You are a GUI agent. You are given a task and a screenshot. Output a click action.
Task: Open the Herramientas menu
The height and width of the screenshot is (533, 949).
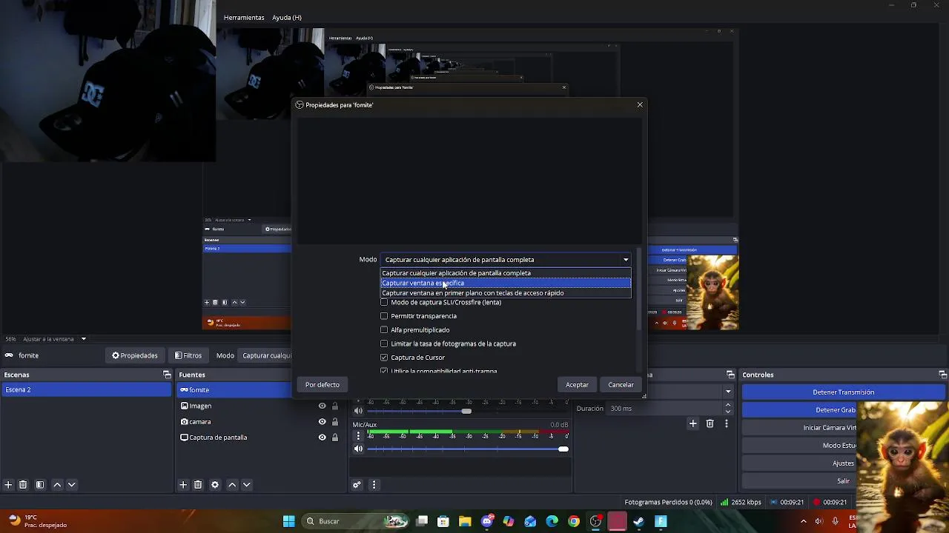click(244, 18)
